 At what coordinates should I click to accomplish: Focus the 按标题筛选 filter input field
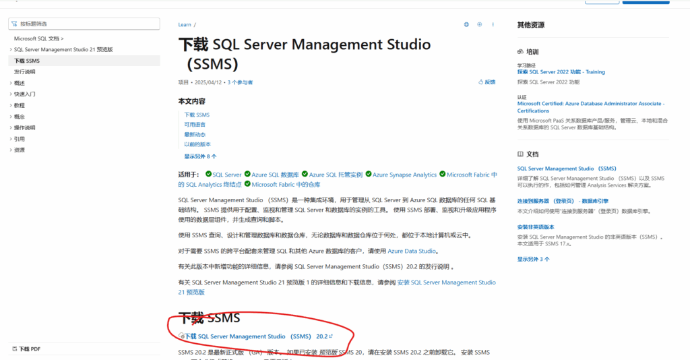pos(88,24)
